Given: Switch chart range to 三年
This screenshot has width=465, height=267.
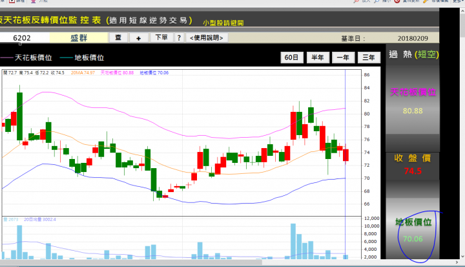Looking at the screenshot, I should 369,58.
